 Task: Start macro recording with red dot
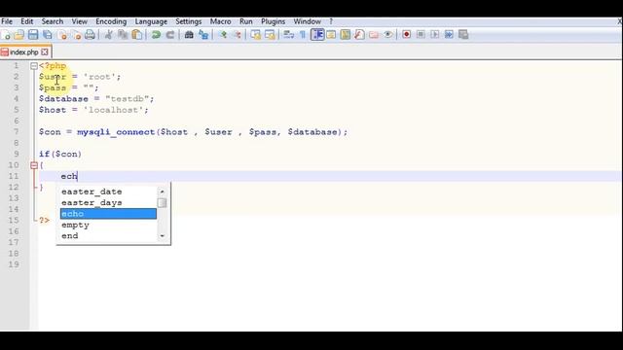[406, 35]
